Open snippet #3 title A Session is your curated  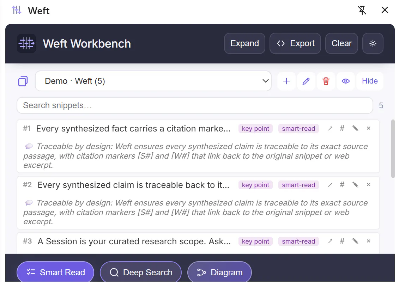(134, 241)
